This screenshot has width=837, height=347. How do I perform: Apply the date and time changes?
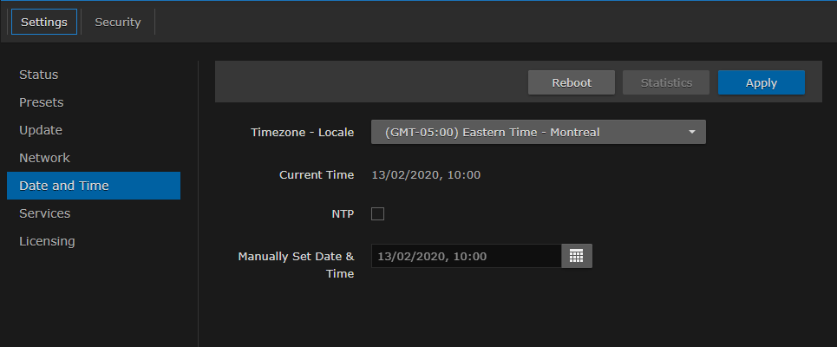tap(761, 82)
